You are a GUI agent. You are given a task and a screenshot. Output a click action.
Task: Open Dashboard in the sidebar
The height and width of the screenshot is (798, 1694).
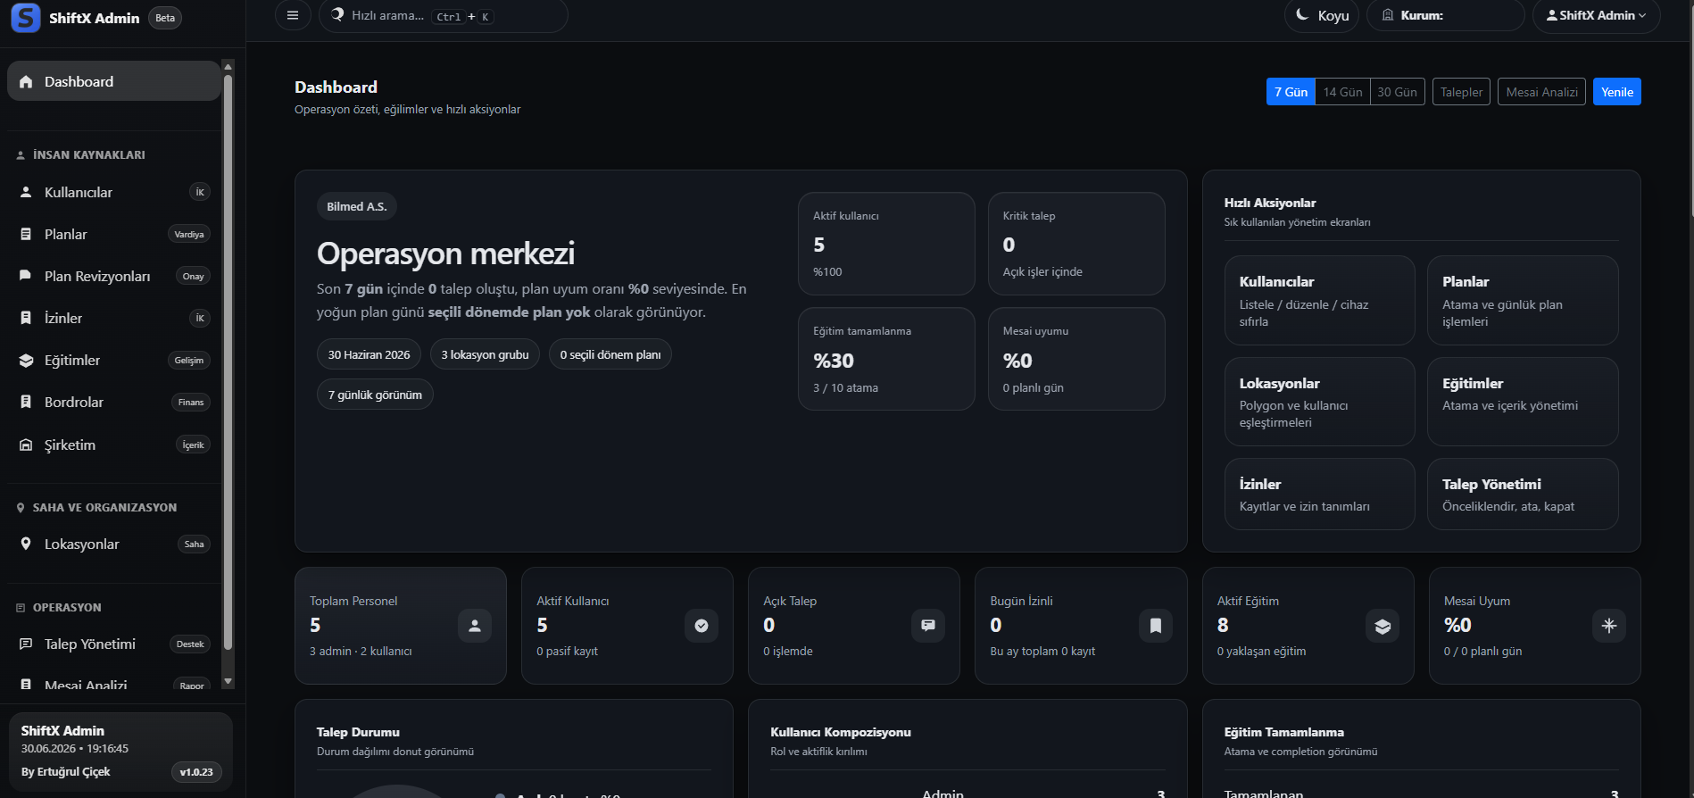(x=114, y=81)
